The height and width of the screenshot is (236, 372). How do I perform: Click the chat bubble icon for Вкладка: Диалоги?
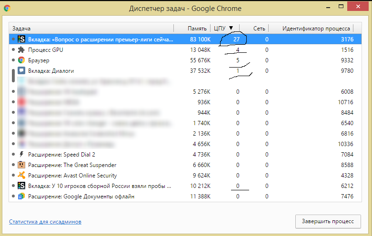coord(21,70)
